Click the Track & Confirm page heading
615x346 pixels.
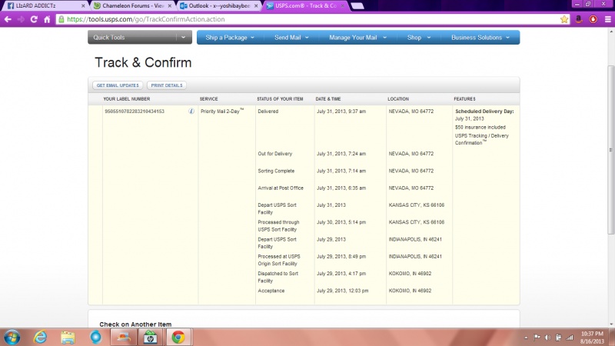click(x=143, y=62)
